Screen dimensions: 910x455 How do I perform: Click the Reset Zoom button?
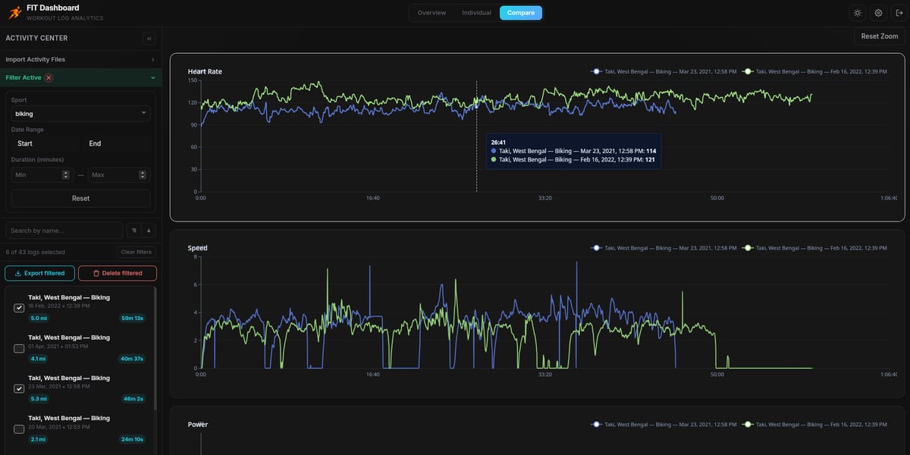878,36
